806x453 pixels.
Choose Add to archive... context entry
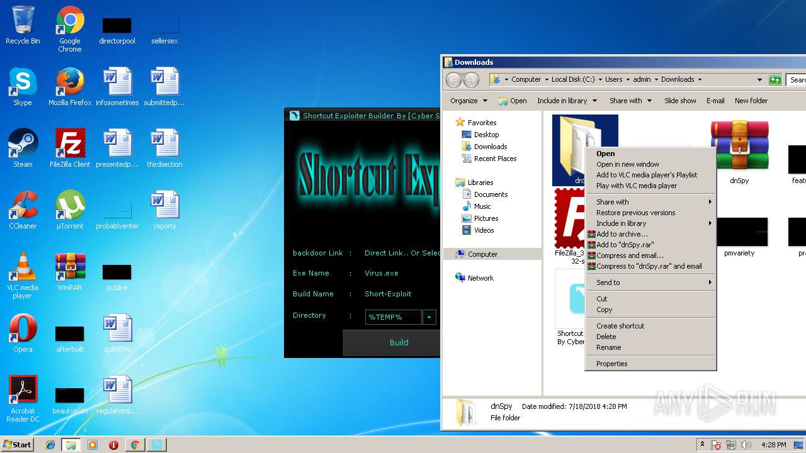click(x=651, y=234)
